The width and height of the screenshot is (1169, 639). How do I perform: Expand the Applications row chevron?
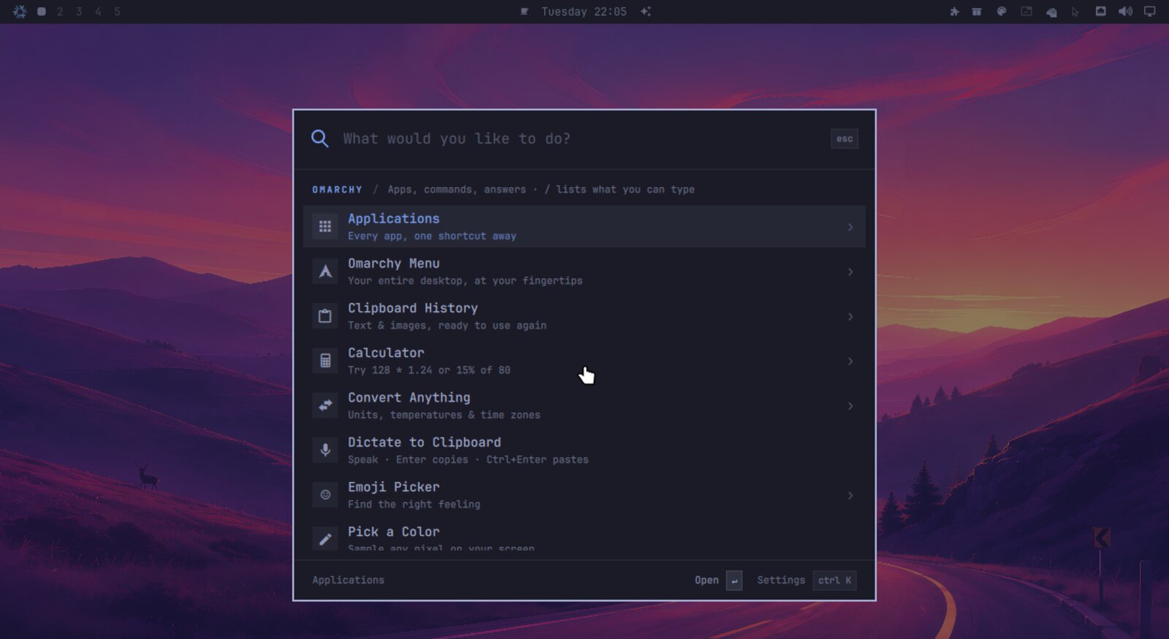(x=850, y=227)
